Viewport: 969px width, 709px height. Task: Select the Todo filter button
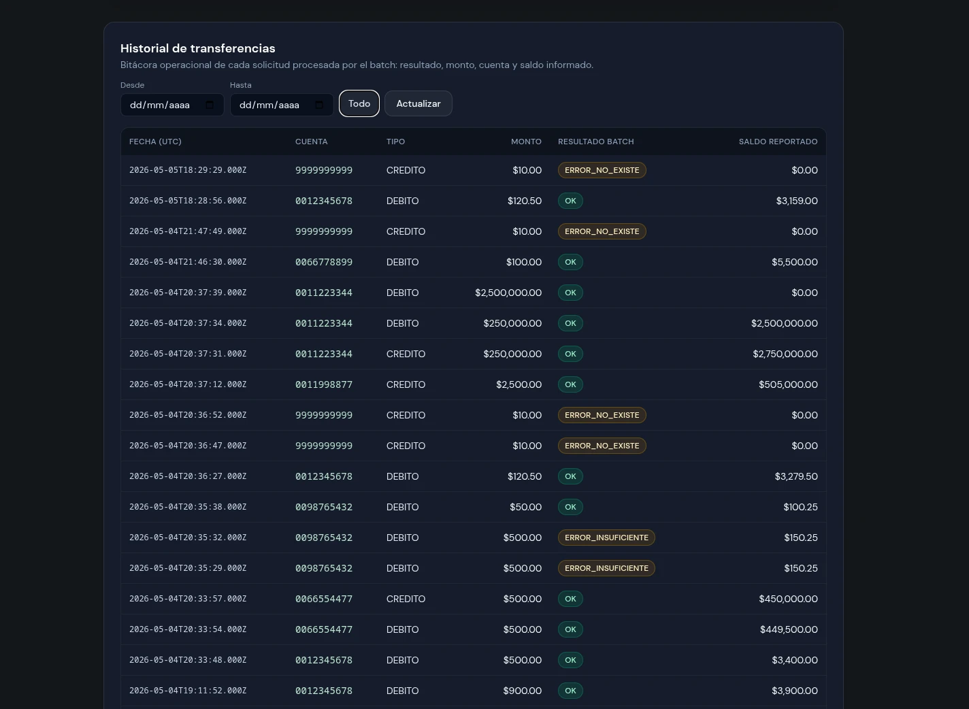click(x=359, y=103)
